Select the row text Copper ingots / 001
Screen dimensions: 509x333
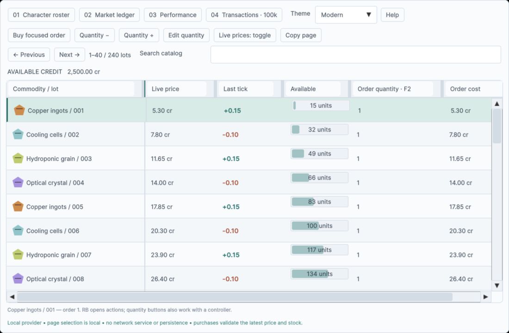(x=56, y=111)
